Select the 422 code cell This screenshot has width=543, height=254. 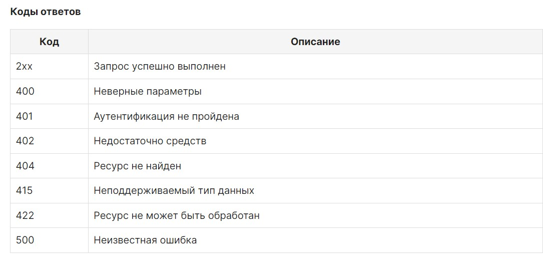point(49,215)
